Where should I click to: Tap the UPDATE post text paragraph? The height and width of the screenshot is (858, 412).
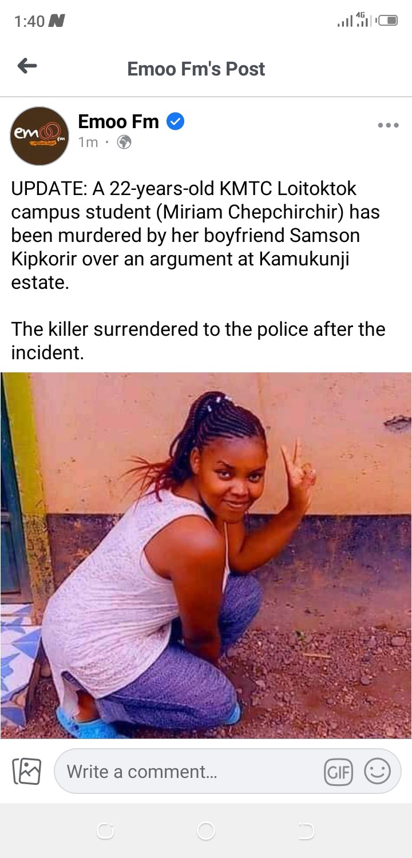coord(199,269)
